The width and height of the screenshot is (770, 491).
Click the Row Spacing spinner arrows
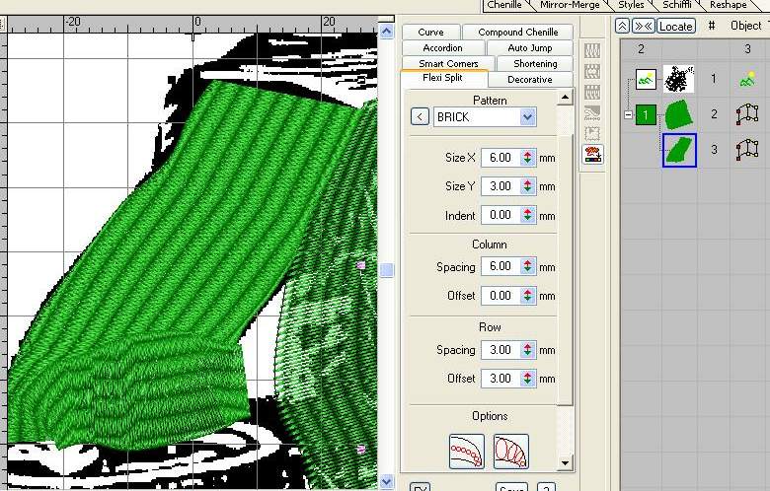click(528, 350)
